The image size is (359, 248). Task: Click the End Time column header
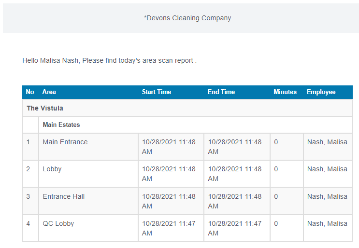[x=221, y=92]
